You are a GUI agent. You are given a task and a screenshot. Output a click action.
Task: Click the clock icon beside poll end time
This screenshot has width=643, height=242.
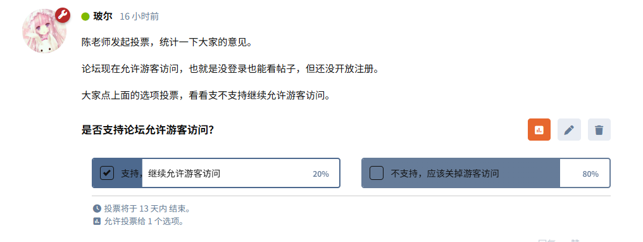click(97, 208)
